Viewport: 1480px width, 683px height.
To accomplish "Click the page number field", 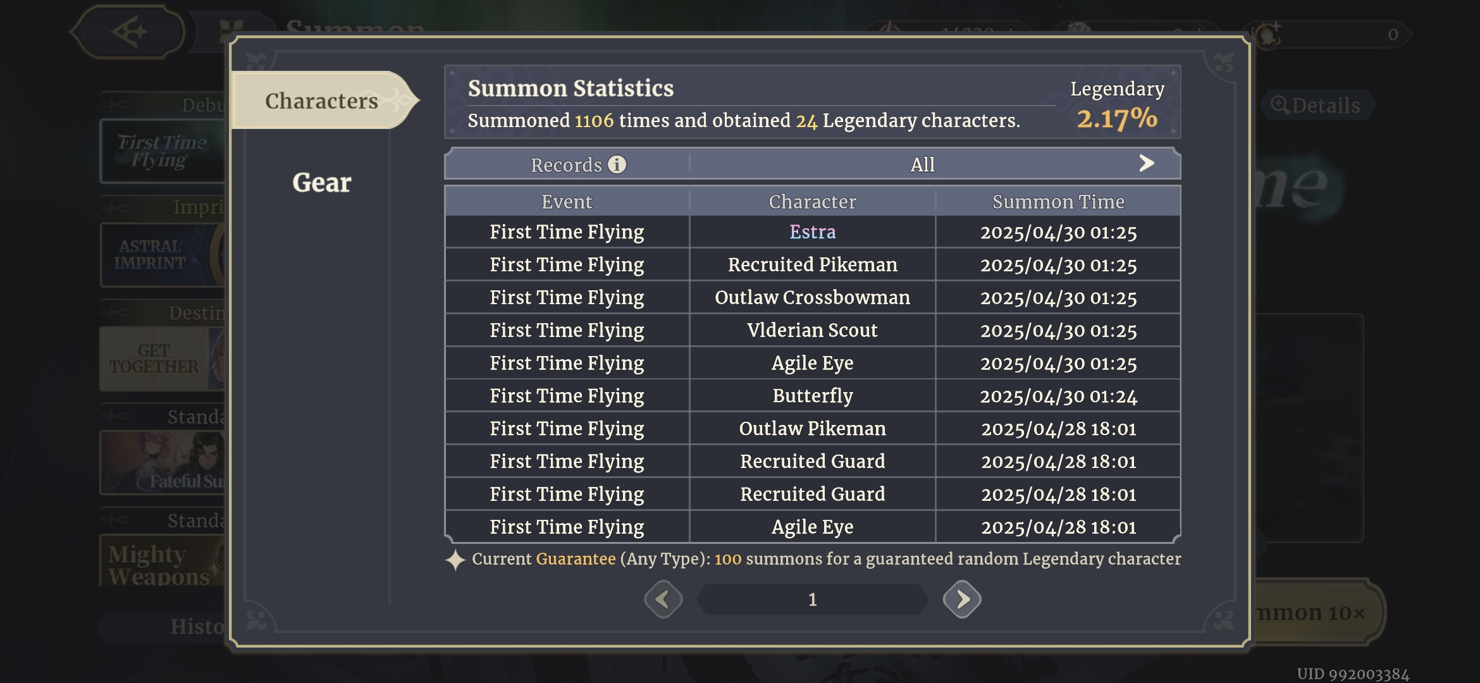I will coord(812,599).
